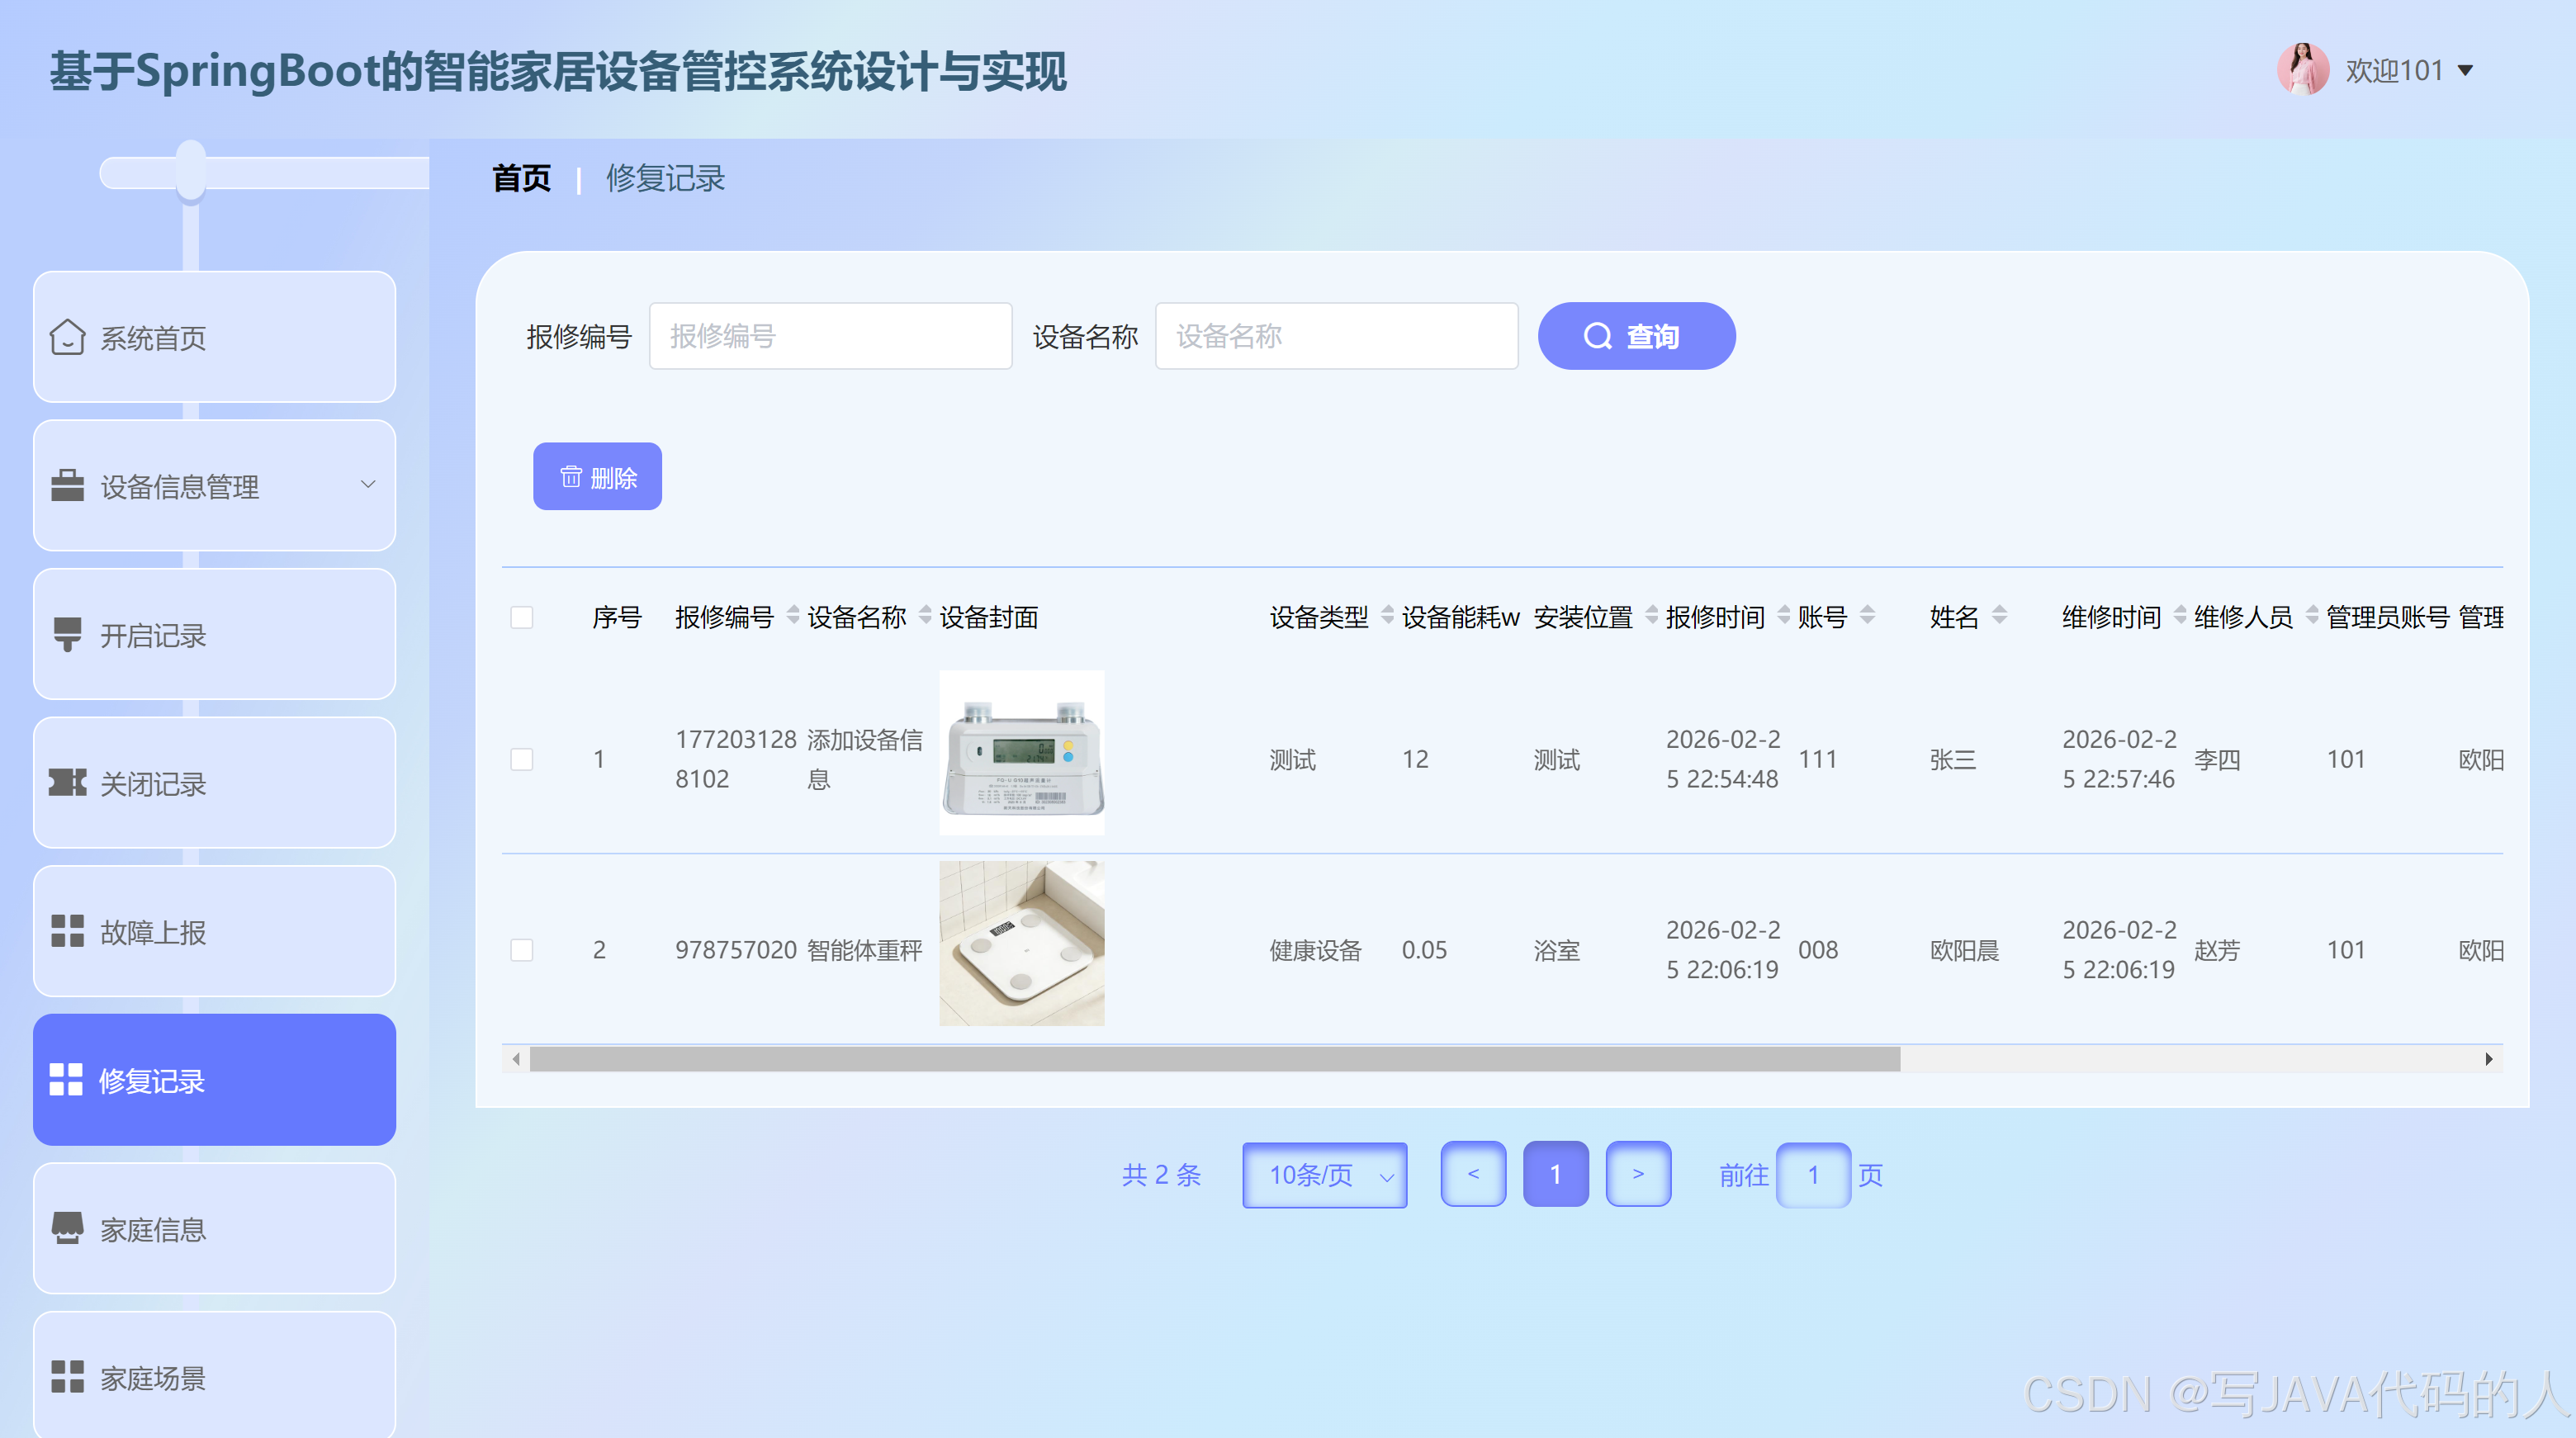The width and height of the screenshot is (2576, 1438).
Task: Click the trash icon in 删除 button
Action: 570,476
